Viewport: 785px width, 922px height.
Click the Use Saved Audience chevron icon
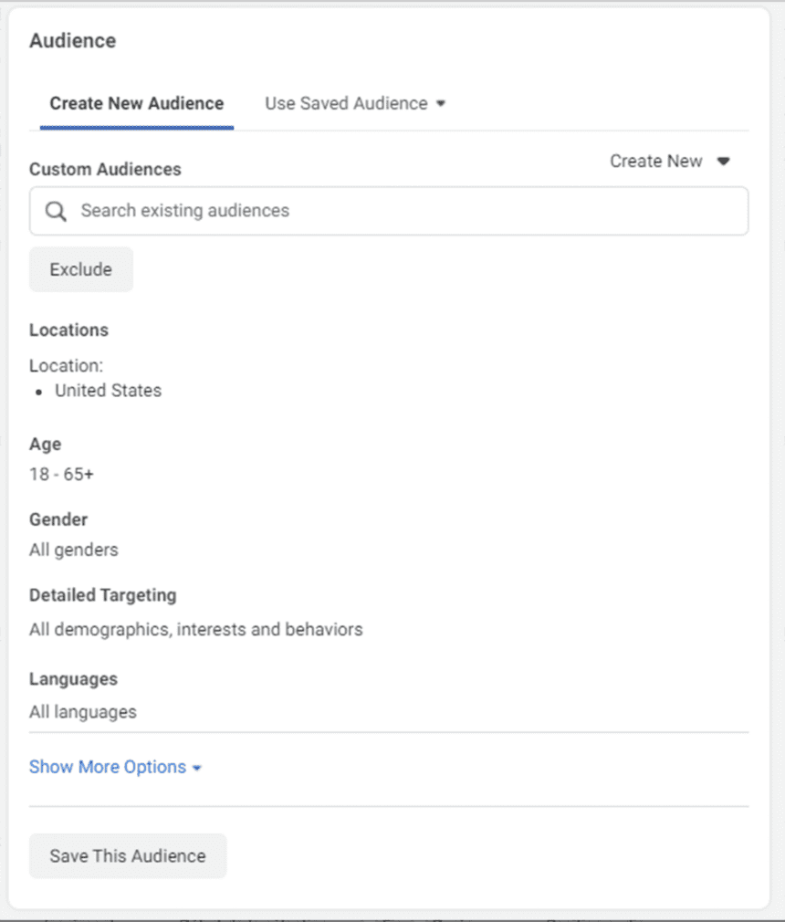point(441,103)
